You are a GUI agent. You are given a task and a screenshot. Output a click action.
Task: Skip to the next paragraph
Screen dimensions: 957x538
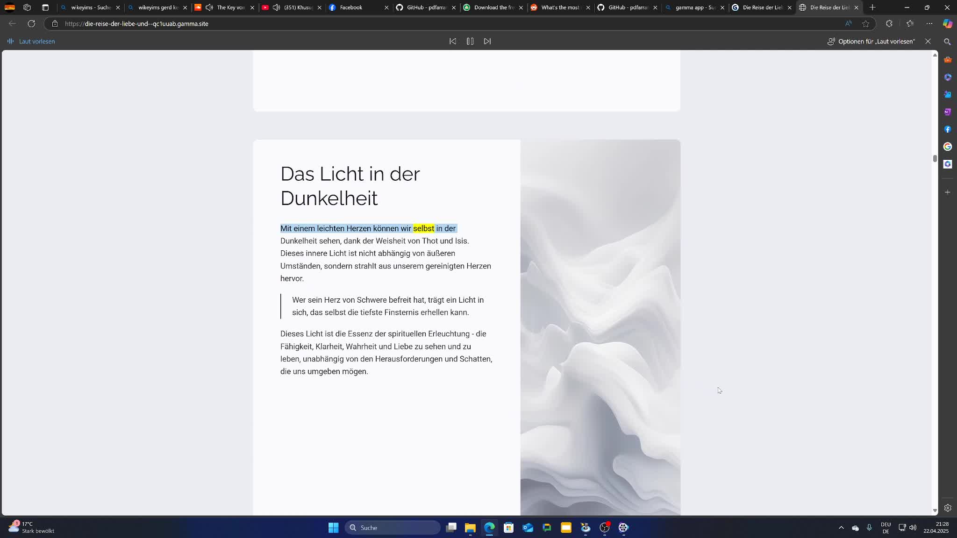tap(487, 42)
